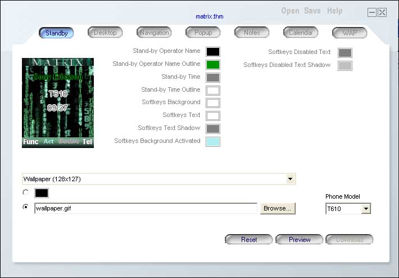Set the Softkeys Background color swatch
The image size is (399, 278).
click(x=213, y=103)
